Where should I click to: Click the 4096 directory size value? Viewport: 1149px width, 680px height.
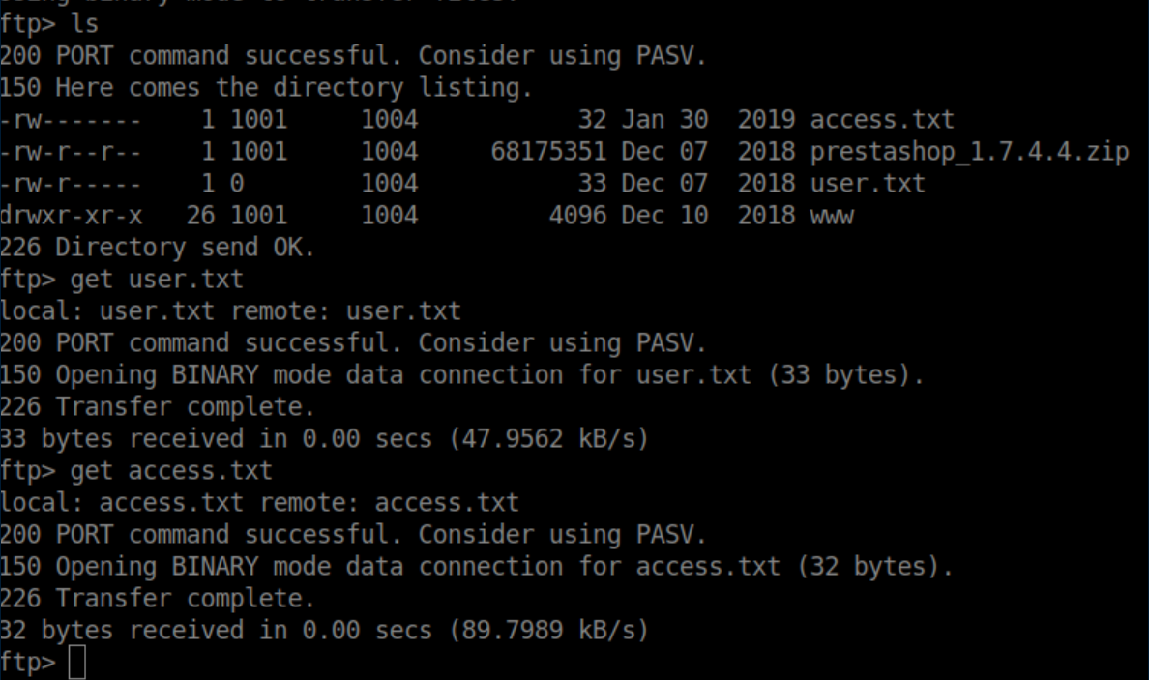(x=577, y=216)
